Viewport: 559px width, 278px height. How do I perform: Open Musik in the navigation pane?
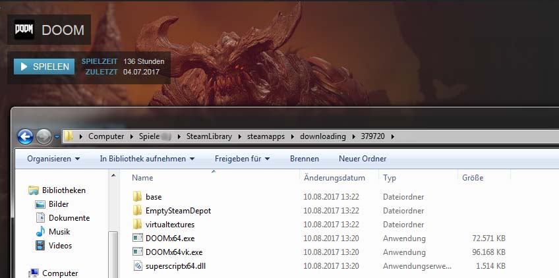59,232
